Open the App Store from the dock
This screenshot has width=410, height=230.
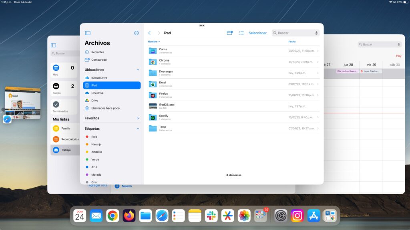[313, 216]
